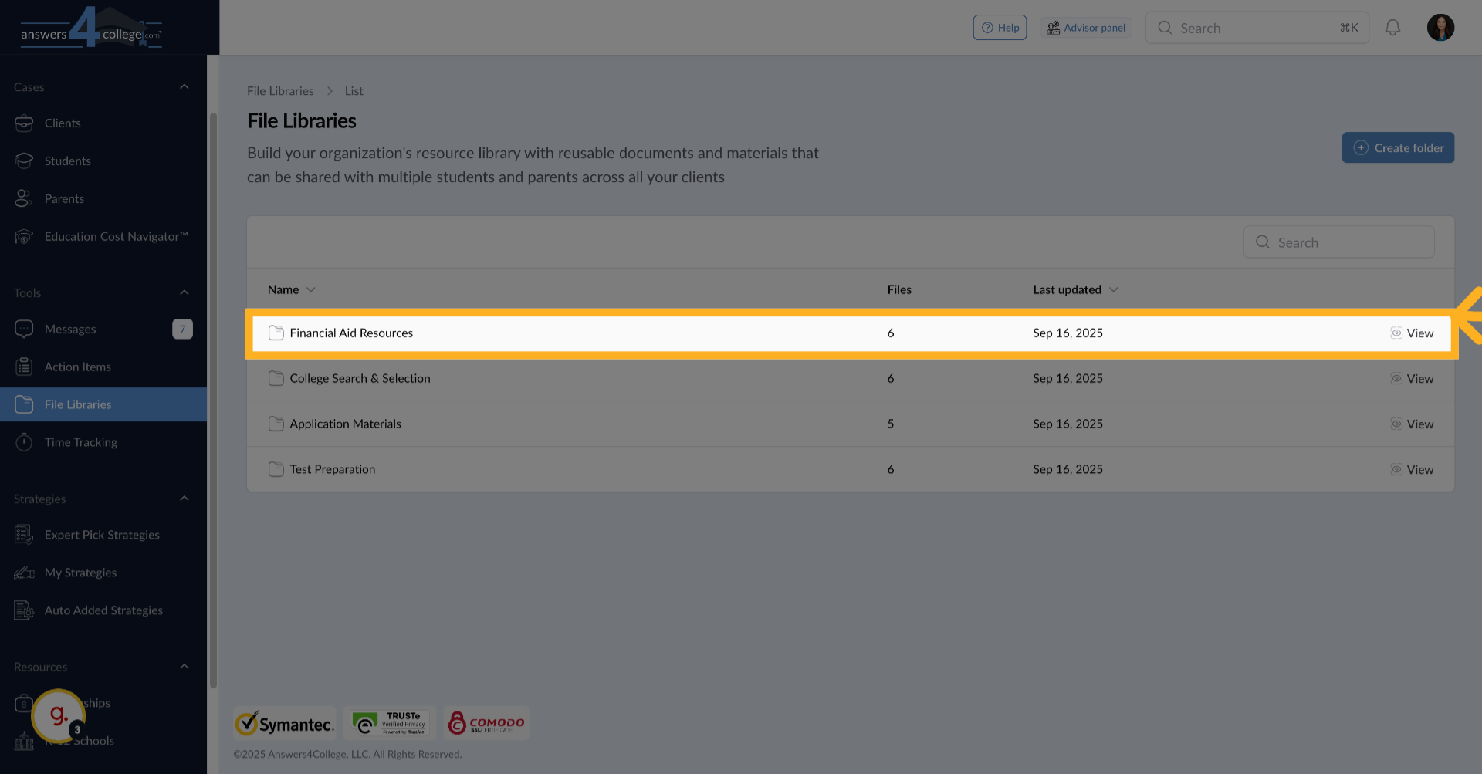Screen dimensions: 1482x774
Task: Go to Education Cost Navigator
Action: click(x=116, y=236)
